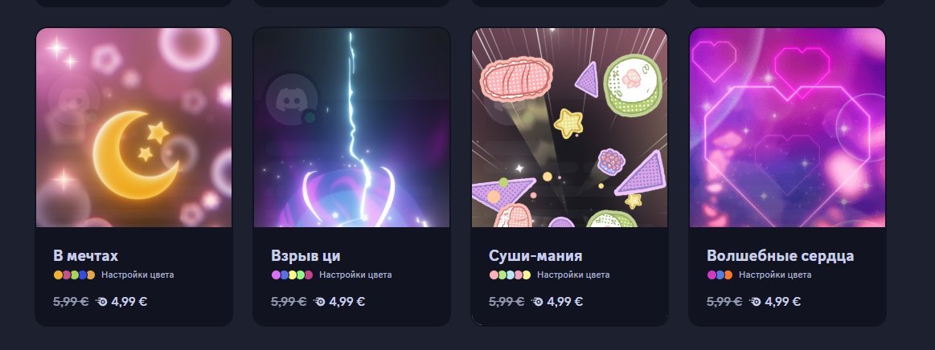Pick the color dots for В мечтах
This screenshot has width=935, height=350.
[x=75, y=275]
